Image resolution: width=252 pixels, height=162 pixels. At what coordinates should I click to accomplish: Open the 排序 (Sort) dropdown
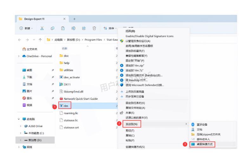coord(110,28)
